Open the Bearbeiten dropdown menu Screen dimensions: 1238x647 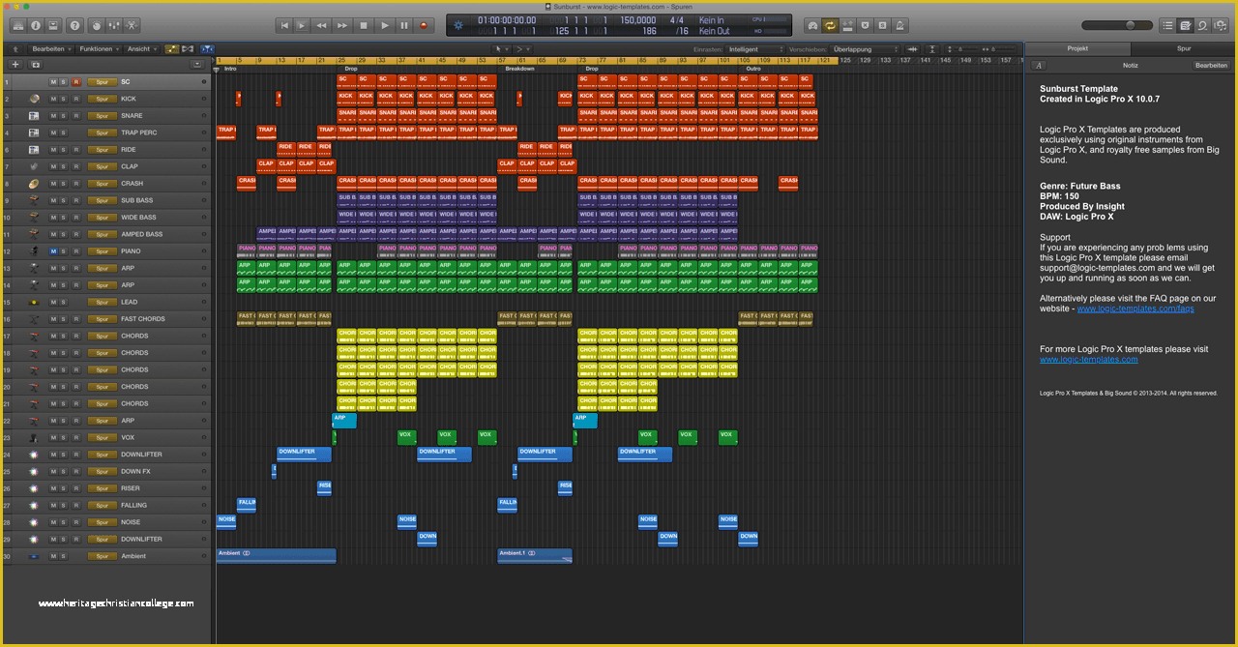click(x=50, y=48)
